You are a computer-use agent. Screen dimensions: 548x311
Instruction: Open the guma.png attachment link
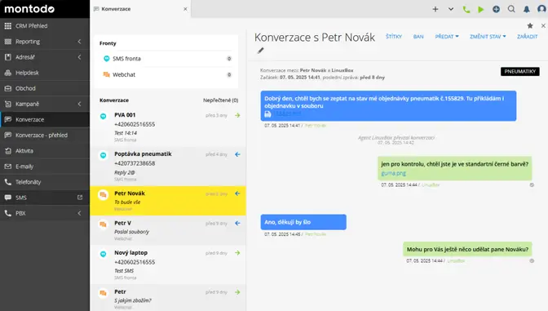point(394,173)
